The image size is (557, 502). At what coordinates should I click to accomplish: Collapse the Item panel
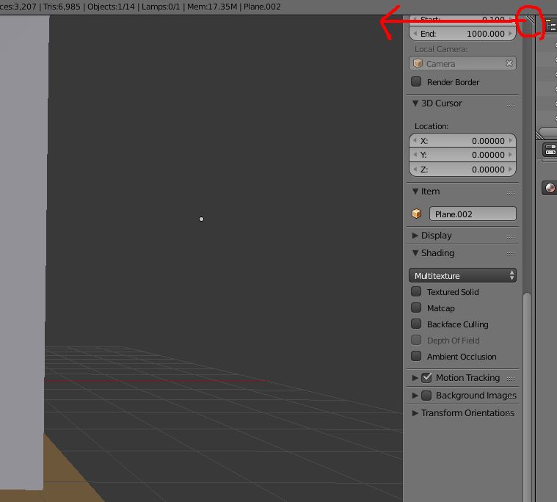click(415, 191)
